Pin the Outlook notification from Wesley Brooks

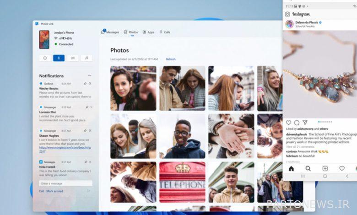coord(85,84)
